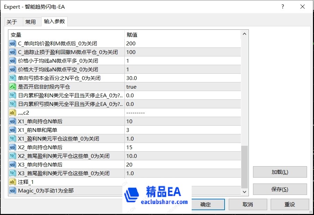Click the help question mark in title bar
314x215 pixels.
(x=282, y=7)
